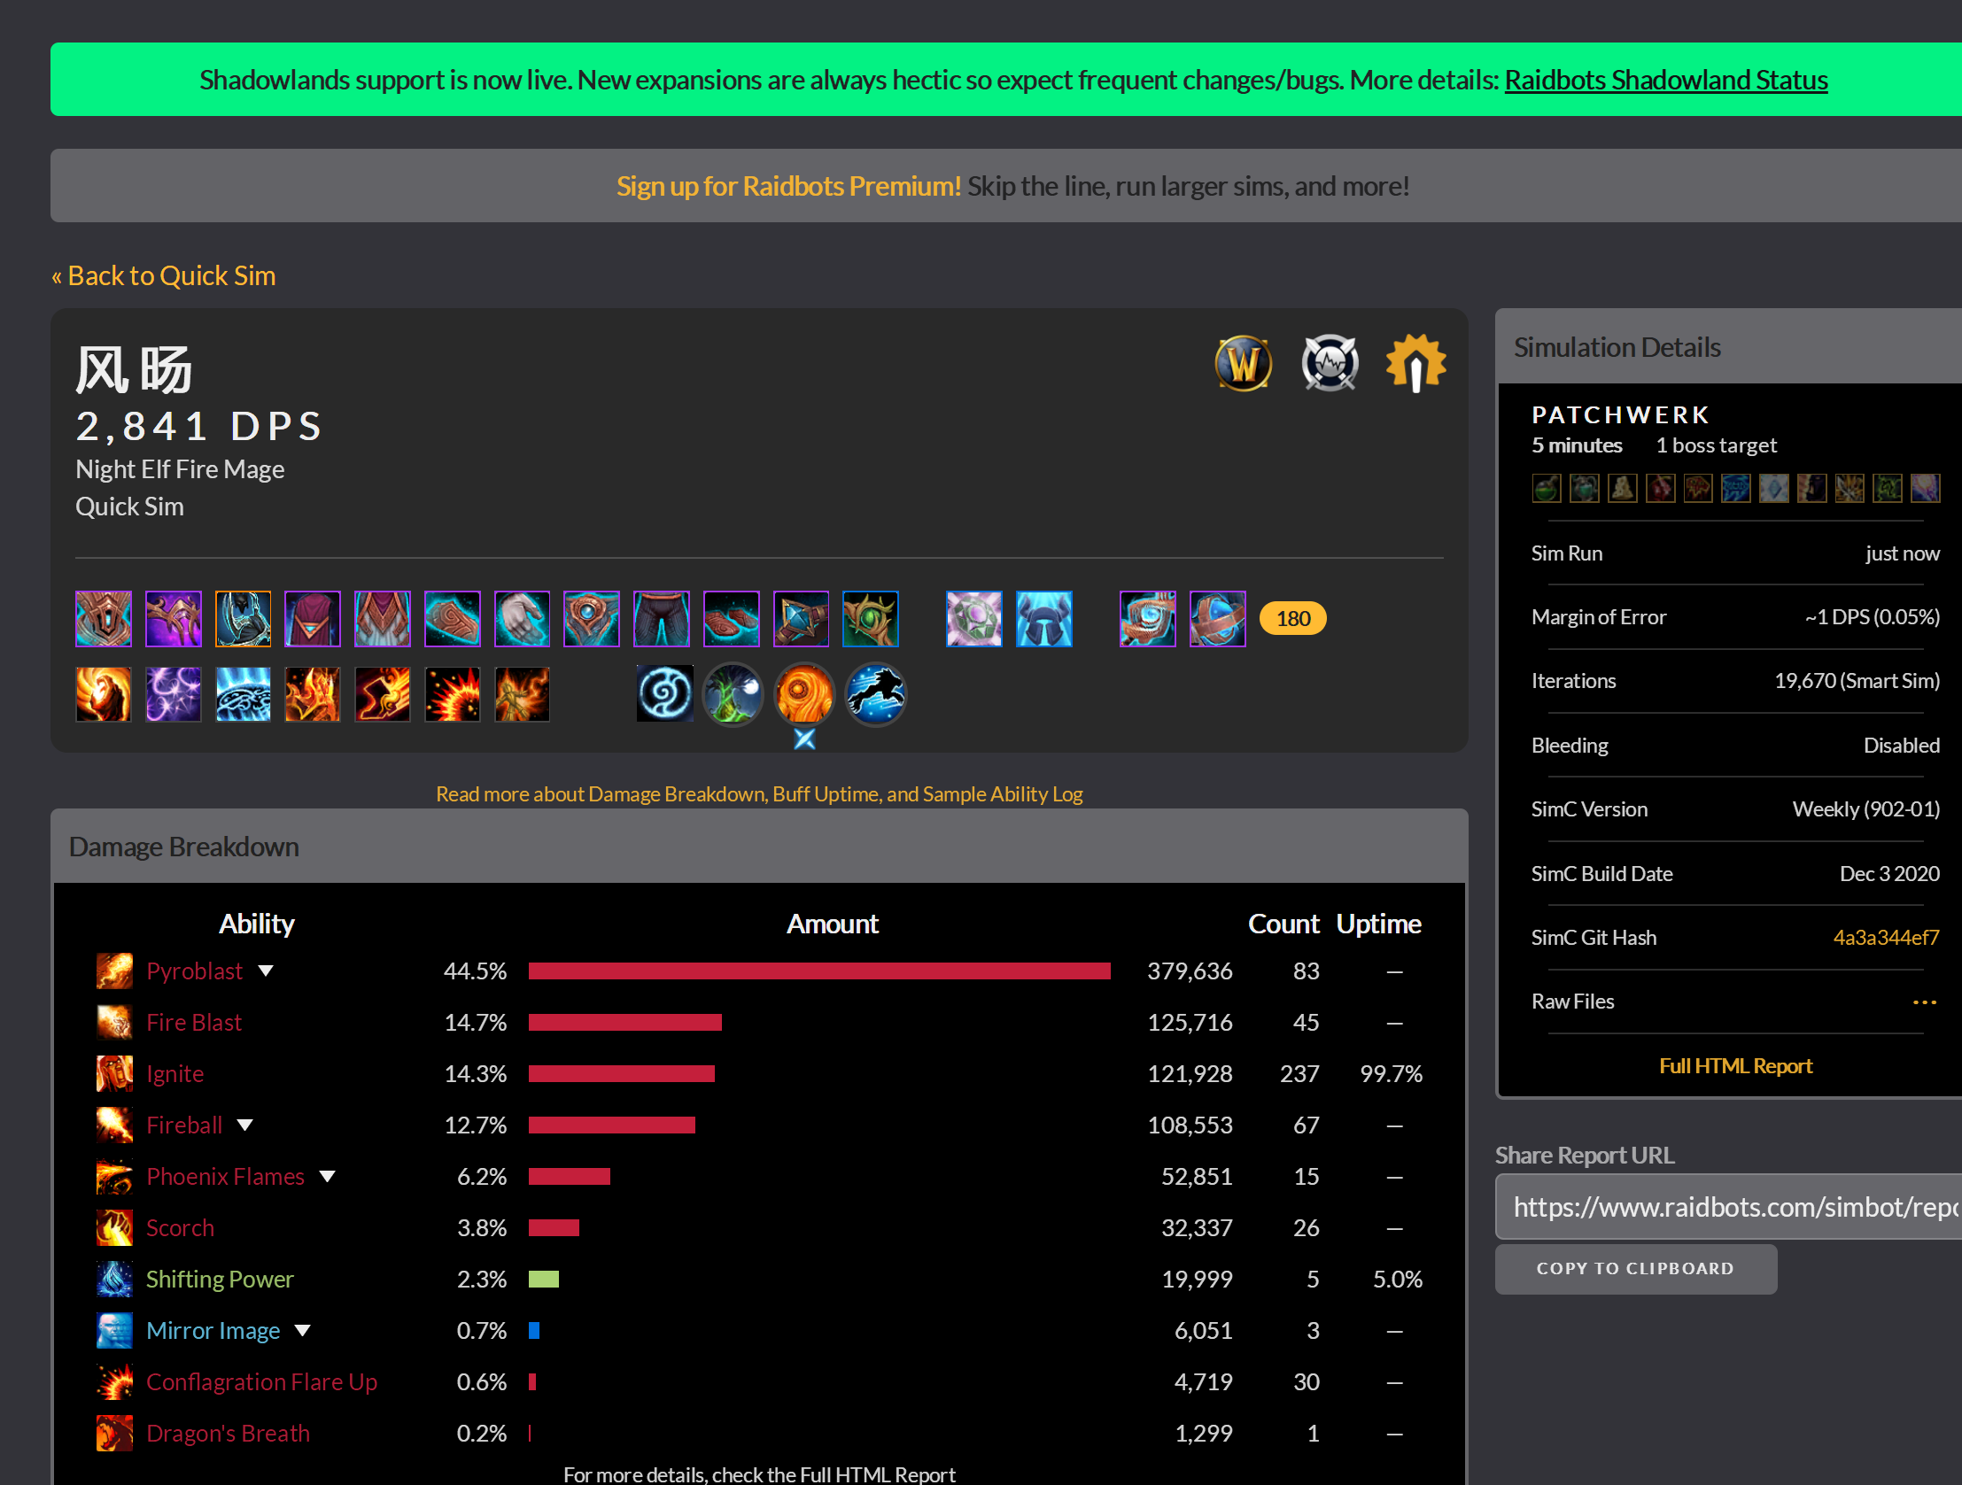Click the helm gear item icon
Viewport: 1962px width, 1485px height.
pos(104,619)
